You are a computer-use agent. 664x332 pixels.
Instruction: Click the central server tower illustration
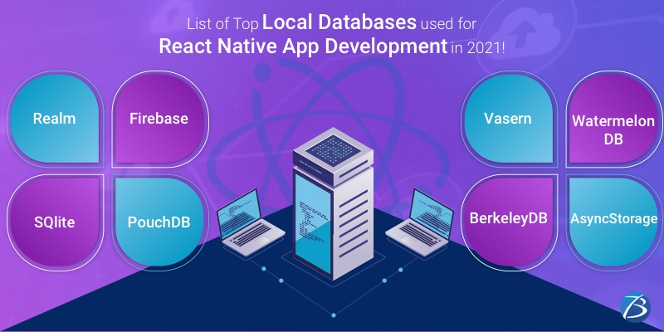coord(333,203)
